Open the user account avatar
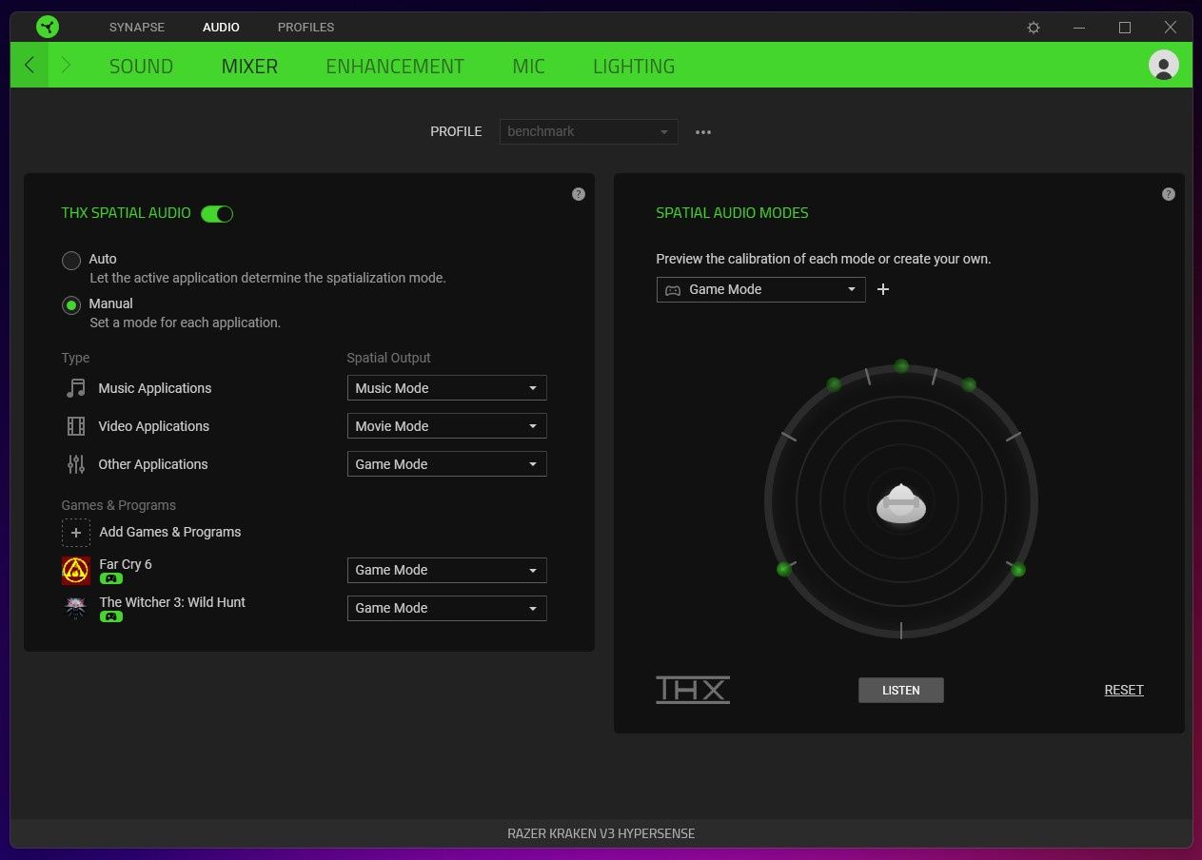The width and height of the screenshot is (1202, 860). click(1163, 65)
